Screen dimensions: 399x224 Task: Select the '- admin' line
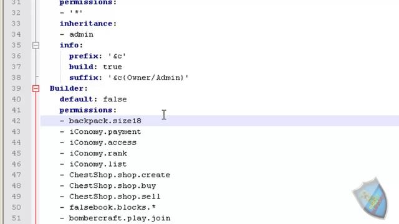[77, 34]
